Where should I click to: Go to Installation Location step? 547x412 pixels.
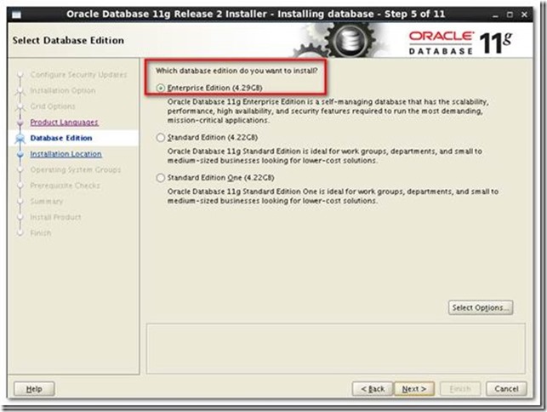66,154
